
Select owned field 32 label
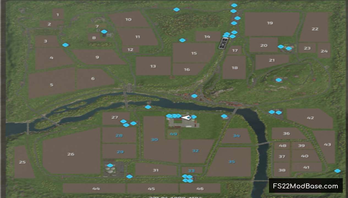(195, 151)
